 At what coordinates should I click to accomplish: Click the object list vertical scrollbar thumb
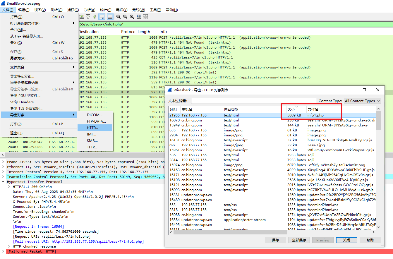(x=379, y=121)
